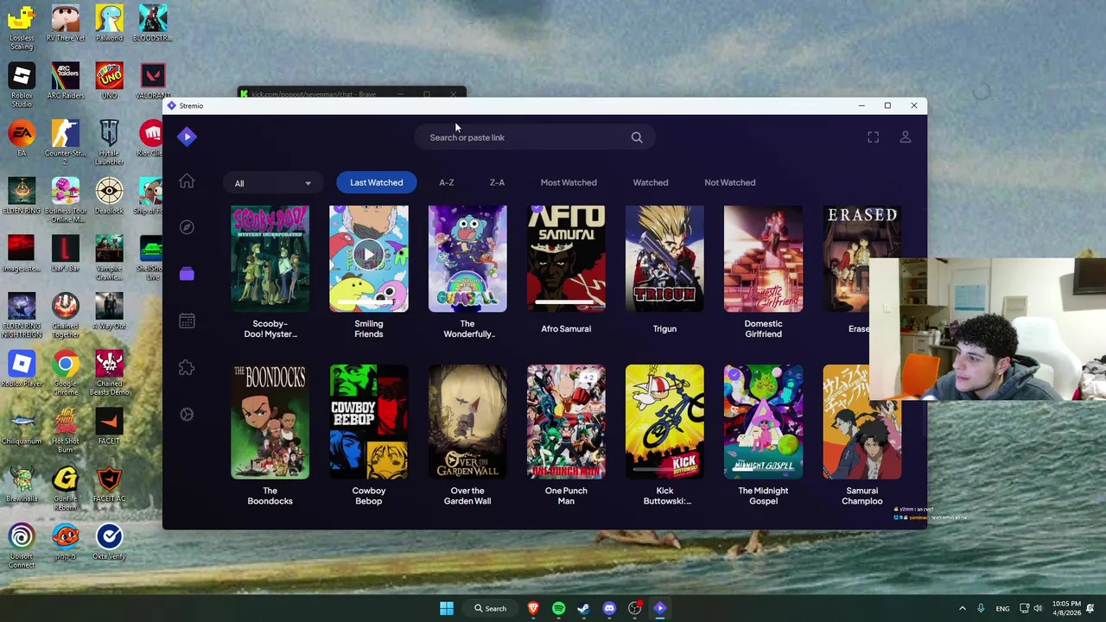Select the EA desktop icon
This screenshot has height=622, width=1106.
tap(22, 138)
